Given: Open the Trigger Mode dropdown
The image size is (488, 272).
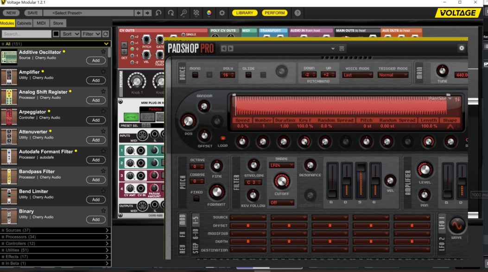Looking at the screenshot, I should pyautogui.click(x=393, y=75).
